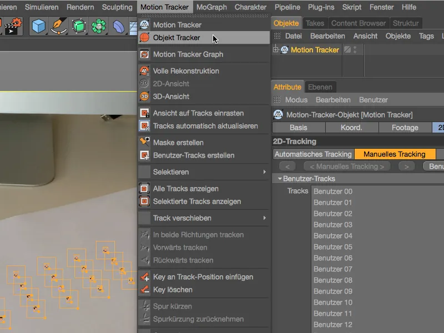
Task: Expand the Track verschieben submenu
Action: pyautogui.click(x=204, y=218)
